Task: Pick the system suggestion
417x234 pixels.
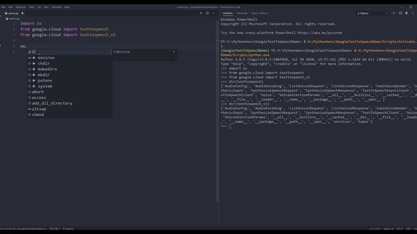Action: point(70,86)
